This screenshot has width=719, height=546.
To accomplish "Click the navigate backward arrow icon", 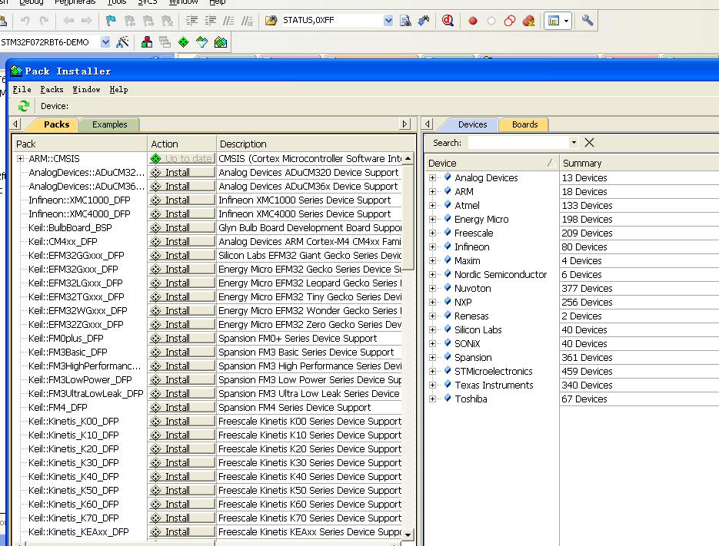I will 68,21.
